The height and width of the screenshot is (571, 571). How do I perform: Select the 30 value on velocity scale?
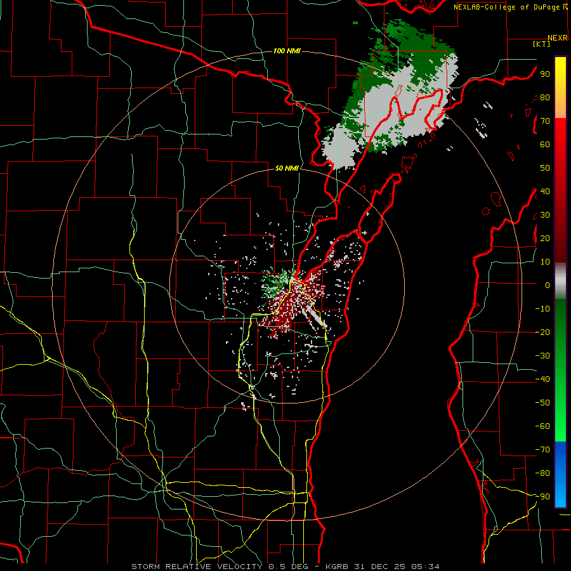545,215
